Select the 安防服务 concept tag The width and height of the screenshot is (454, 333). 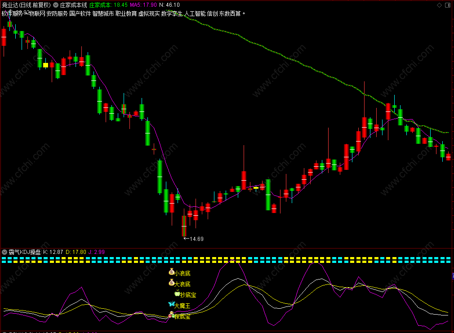[x=57, y=13]
